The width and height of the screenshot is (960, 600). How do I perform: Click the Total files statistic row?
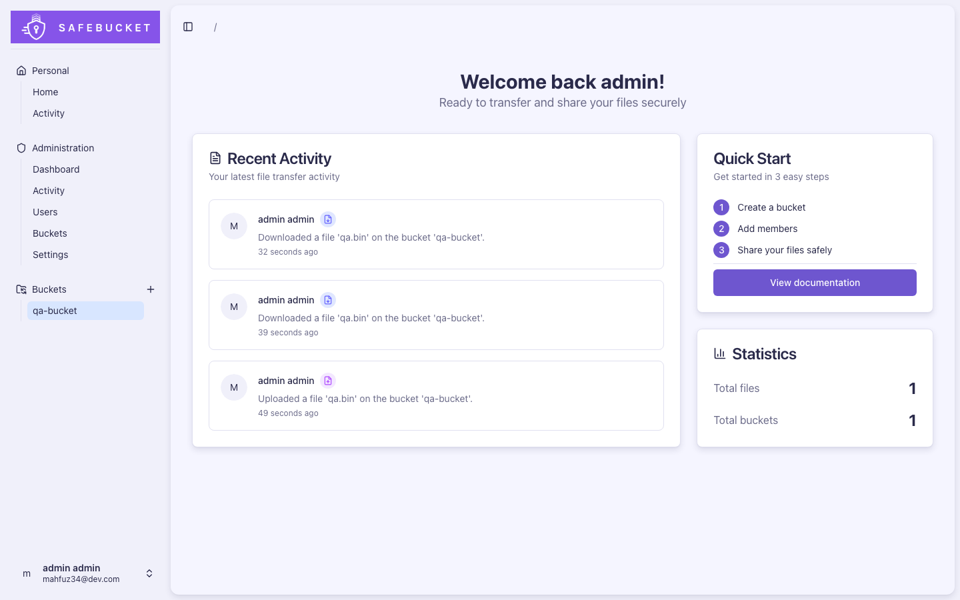point(815,388)
